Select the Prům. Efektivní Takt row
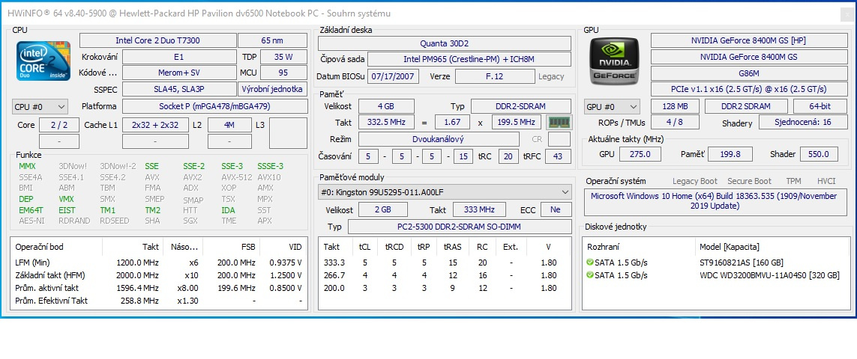This screenshot has width=857, height=359. coord(158,301)
